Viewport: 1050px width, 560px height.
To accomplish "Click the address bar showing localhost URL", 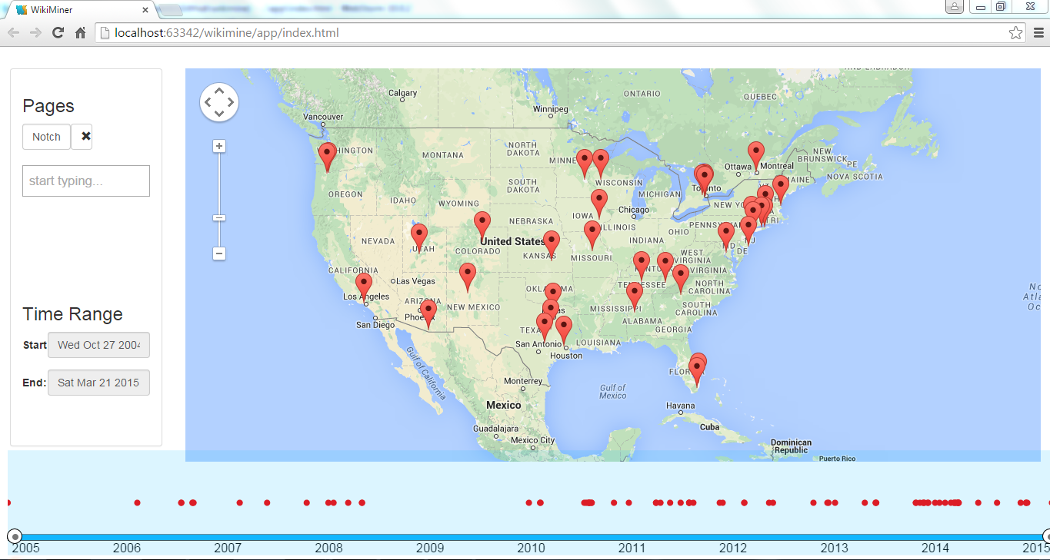I will 561,33.
